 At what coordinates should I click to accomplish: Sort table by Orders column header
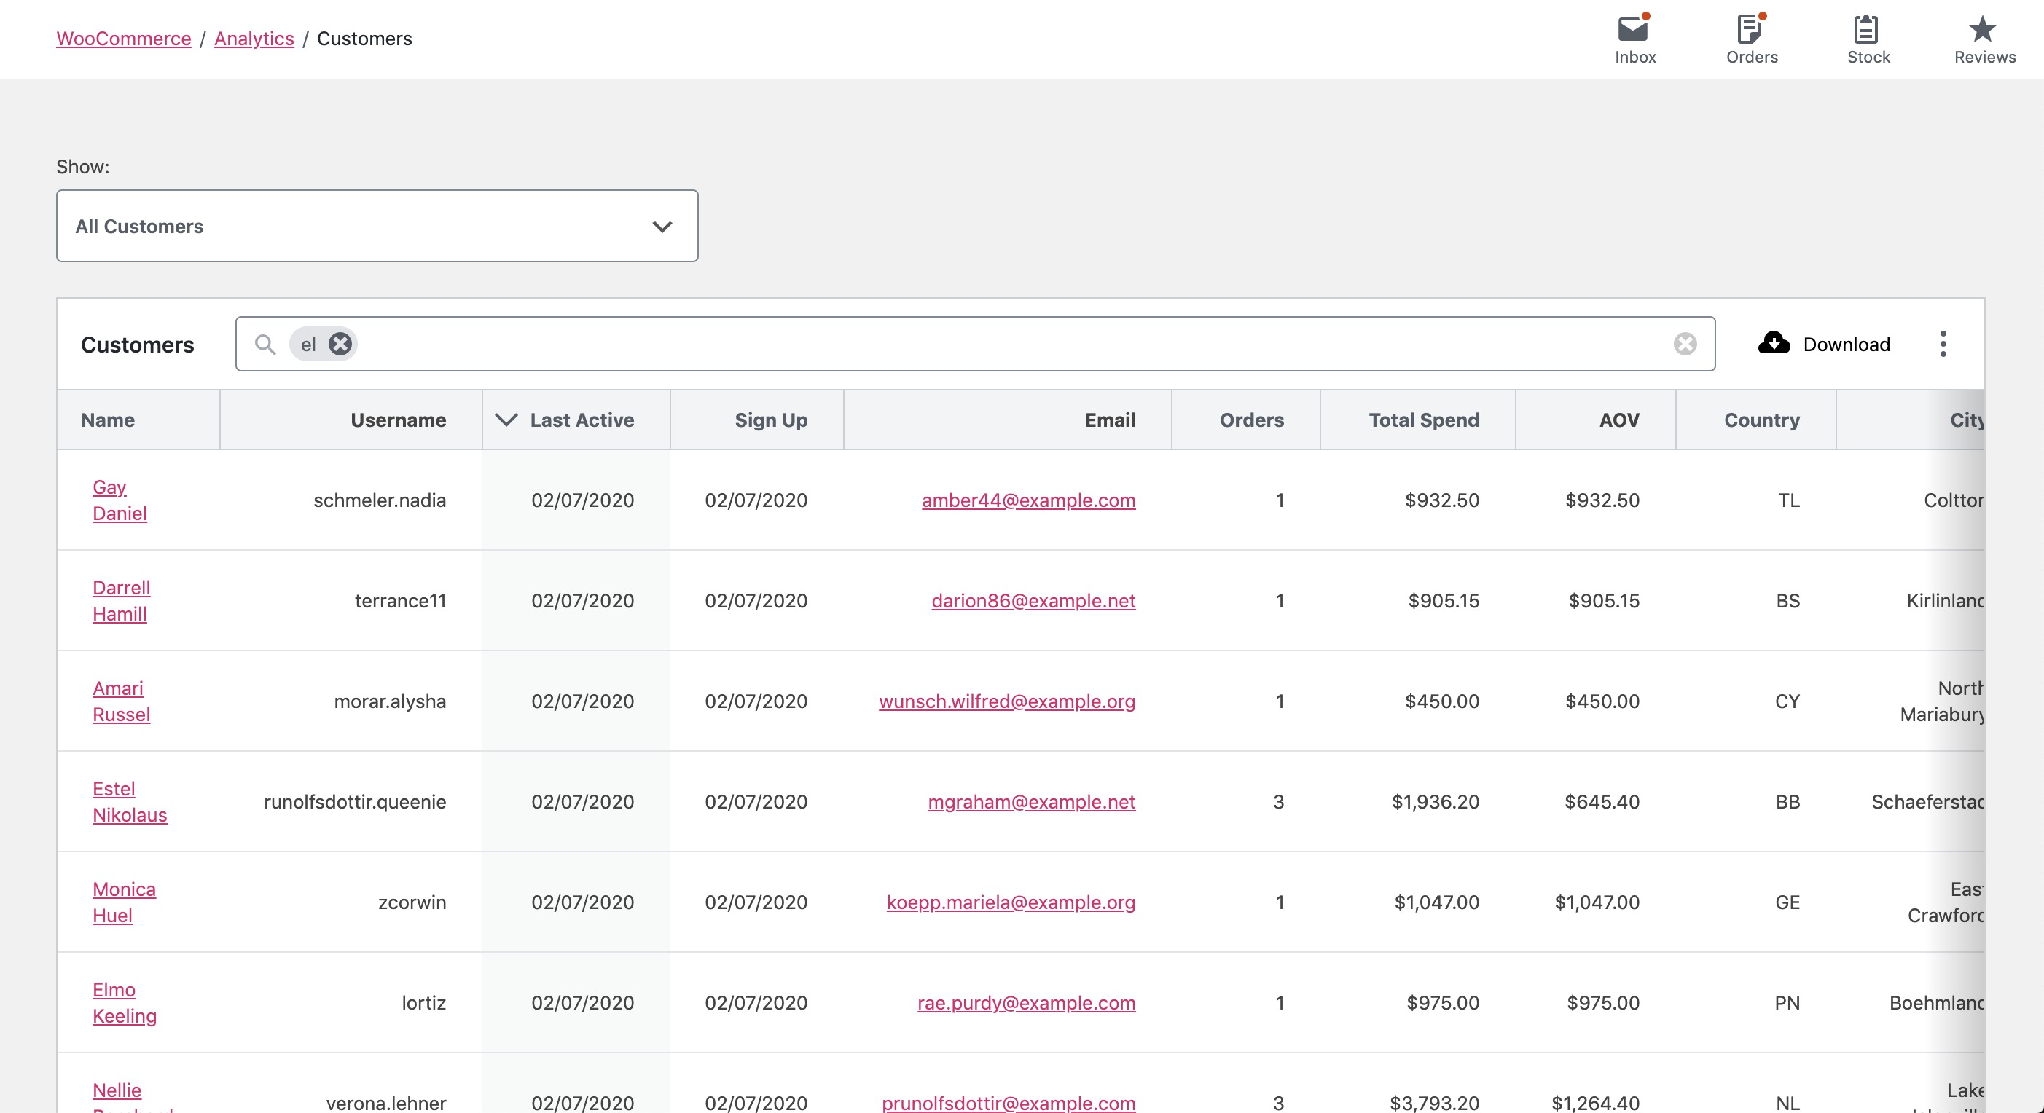click(x=1250, y=420)
